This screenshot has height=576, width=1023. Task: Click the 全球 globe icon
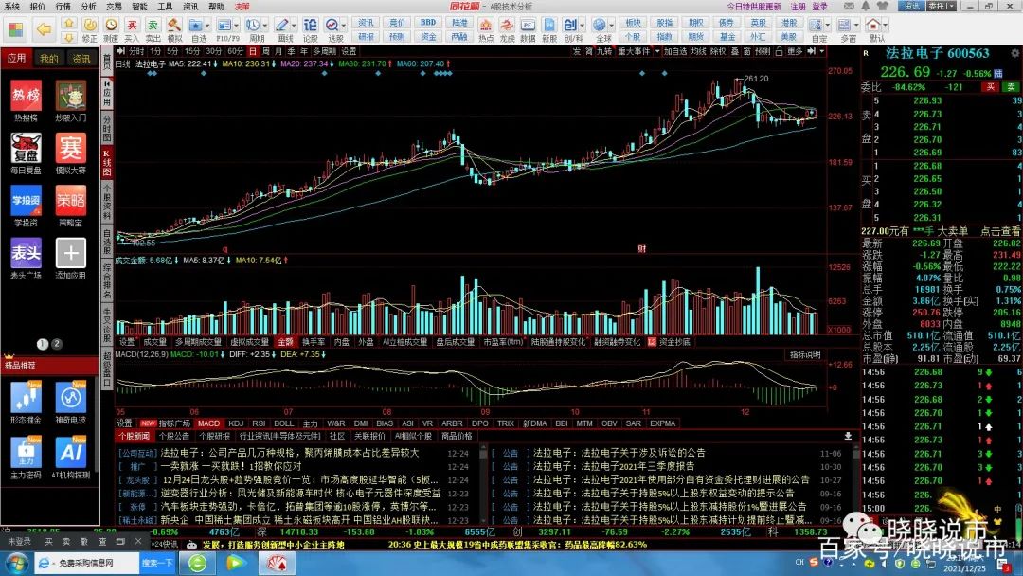pos(600,25)
